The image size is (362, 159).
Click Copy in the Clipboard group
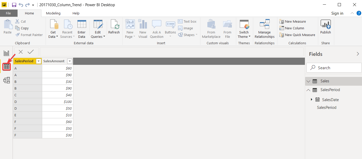pyautogui.click(x=22, y=28)
